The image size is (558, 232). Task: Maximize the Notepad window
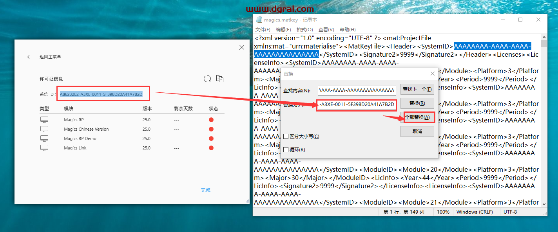[520, 20]
